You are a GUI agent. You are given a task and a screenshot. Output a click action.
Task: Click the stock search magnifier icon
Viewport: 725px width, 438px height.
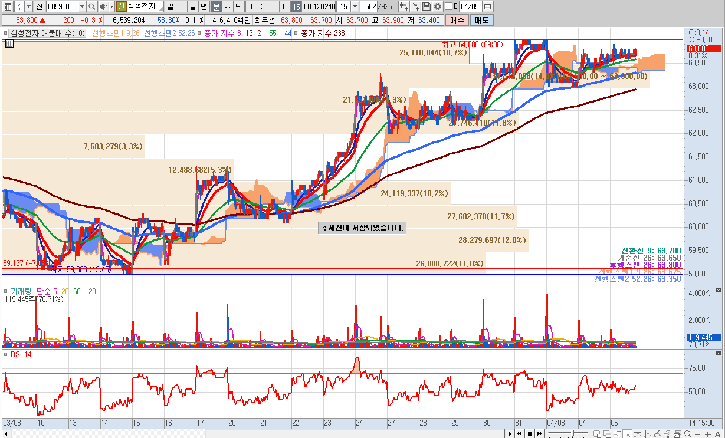[x=92, y=6]
